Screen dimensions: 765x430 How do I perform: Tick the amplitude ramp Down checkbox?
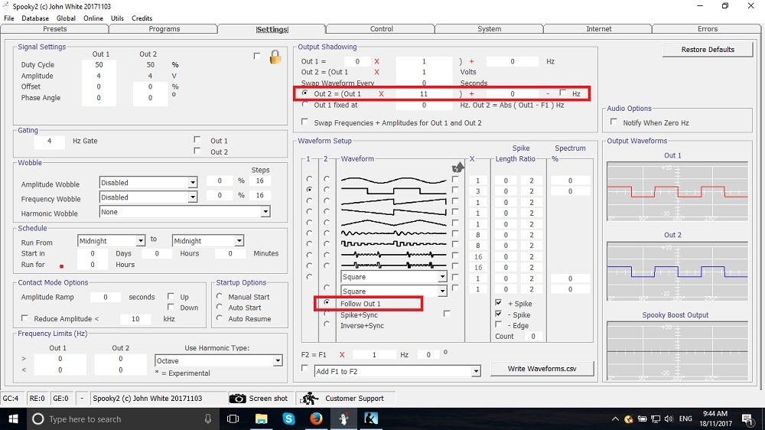tap(171, 307)
